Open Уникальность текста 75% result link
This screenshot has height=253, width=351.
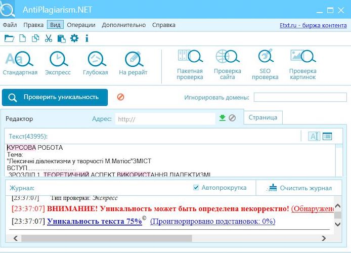[95, 221]
